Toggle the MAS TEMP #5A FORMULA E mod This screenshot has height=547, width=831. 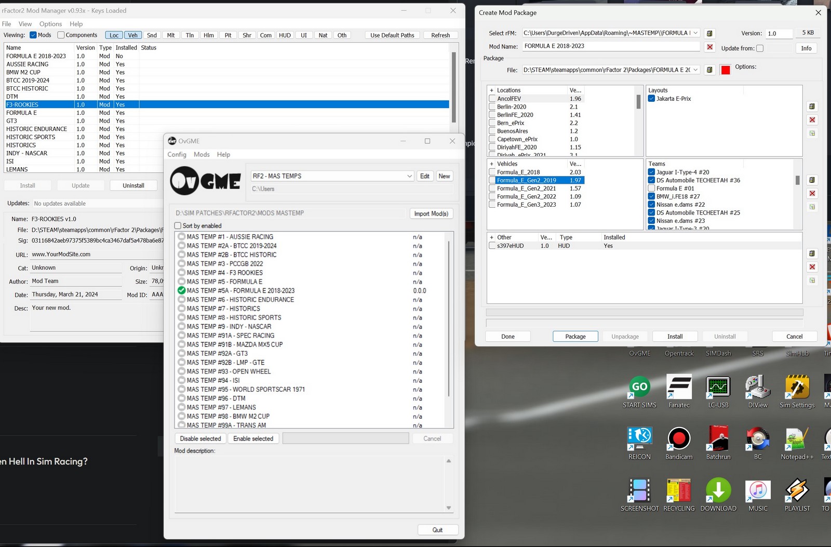click(181, 291)
